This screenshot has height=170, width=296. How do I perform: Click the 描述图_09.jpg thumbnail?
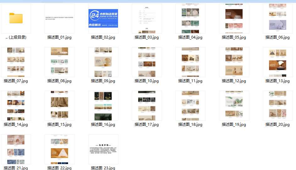[103, 62]
